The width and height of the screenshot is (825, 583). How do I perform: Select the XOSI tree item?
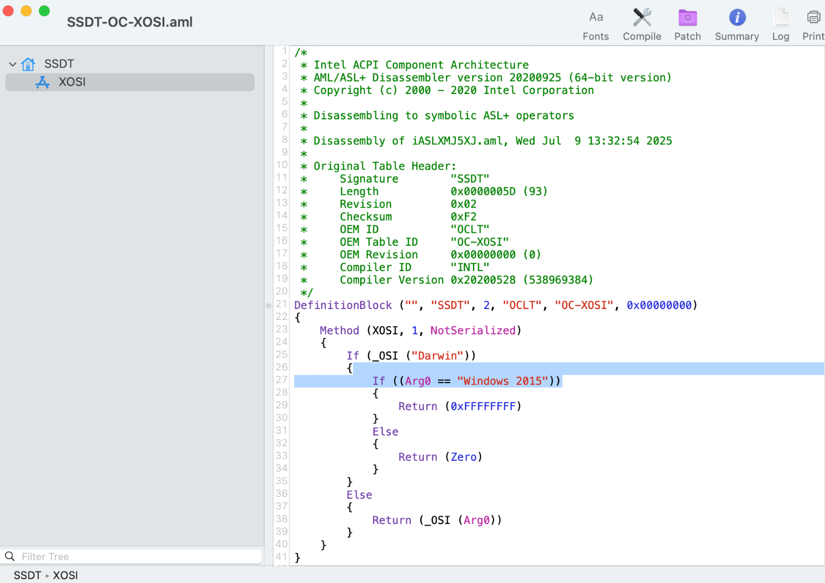pos(72,82)
